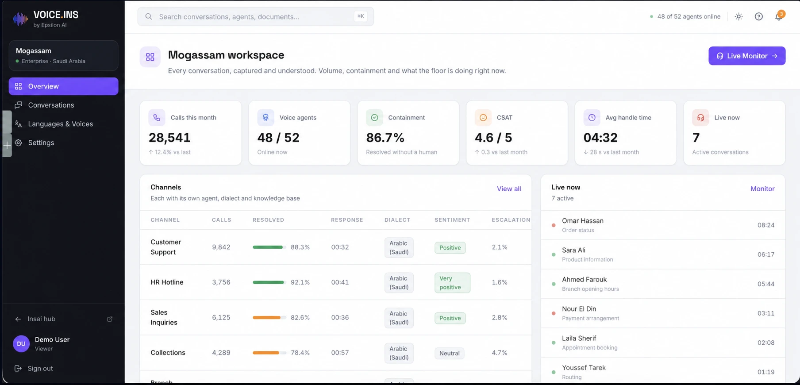The image size is (800, 385).
Task: Click the Customer Support resolved progress bar
Action: click(269, 247)
